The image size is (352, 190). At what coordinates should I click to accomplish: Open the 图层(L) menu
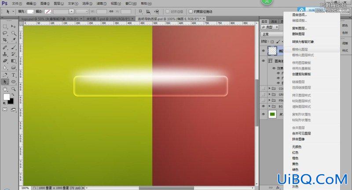click(59, 4)
